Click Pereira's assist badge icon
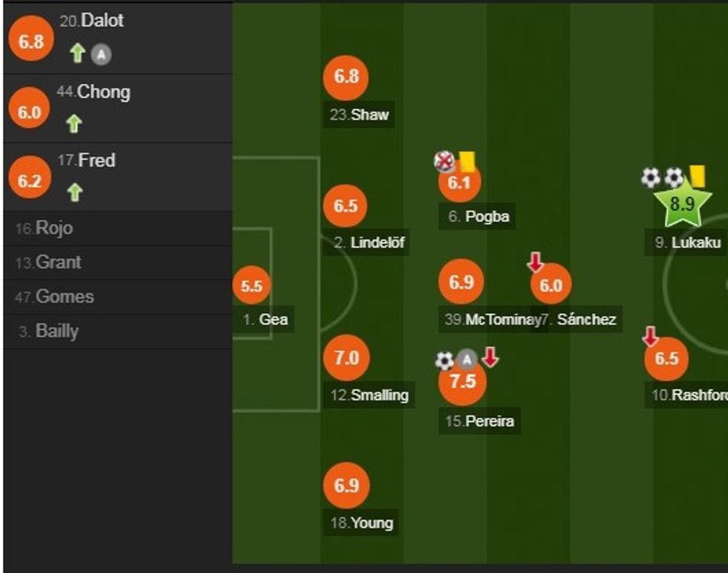 pos(467,361)
